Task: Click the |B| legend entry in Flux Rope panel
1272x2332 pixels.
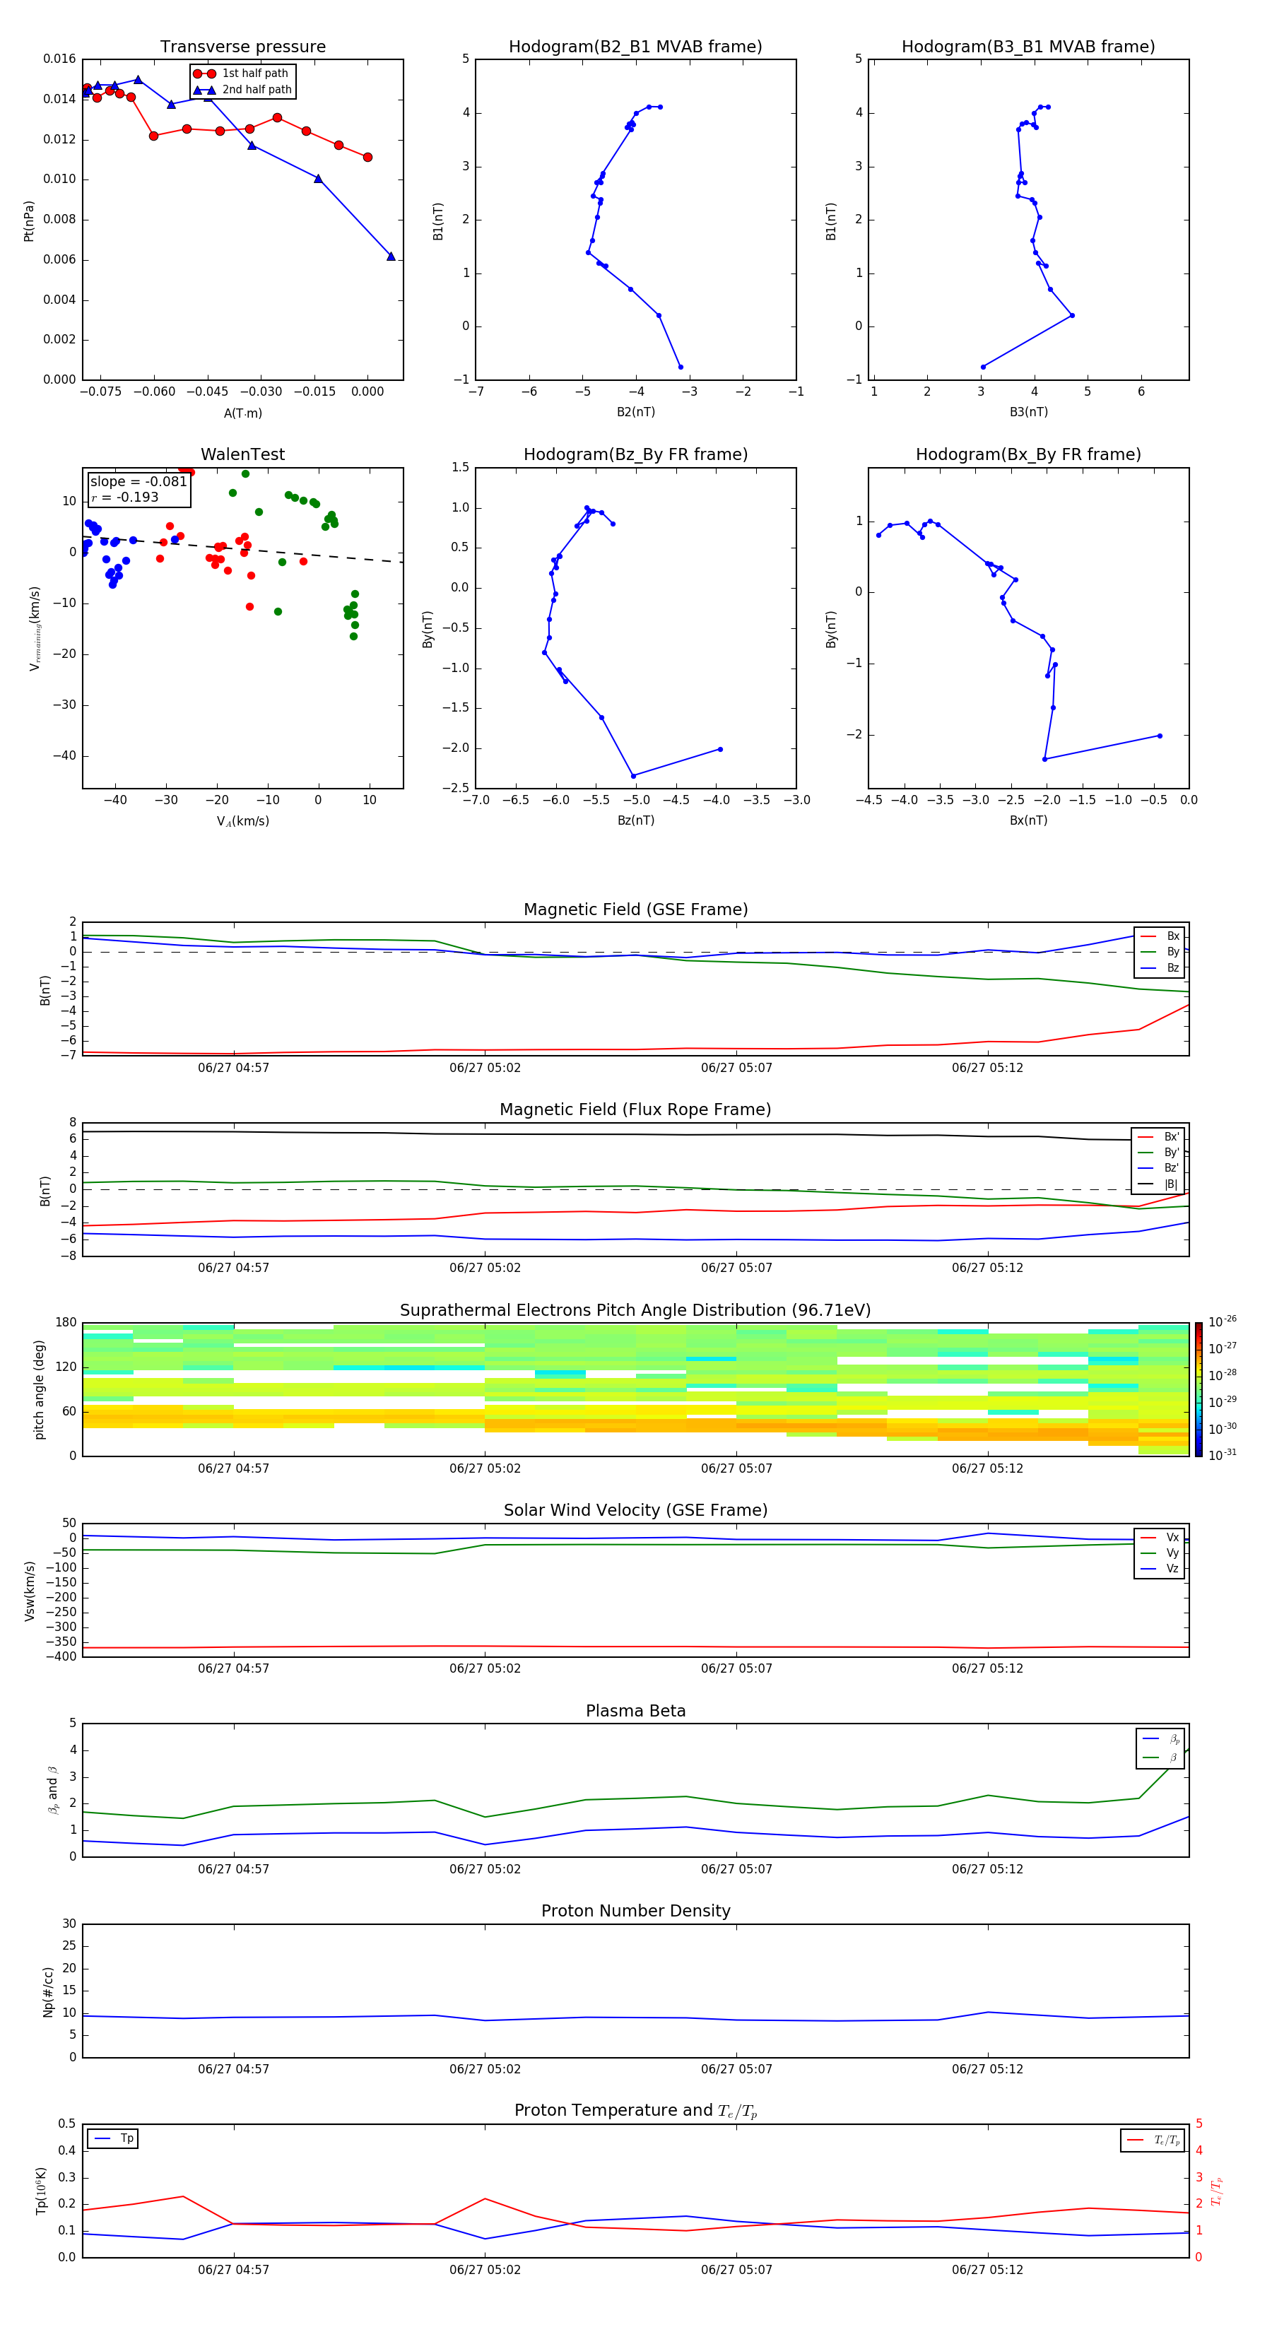Action: click(1159, 1184)
